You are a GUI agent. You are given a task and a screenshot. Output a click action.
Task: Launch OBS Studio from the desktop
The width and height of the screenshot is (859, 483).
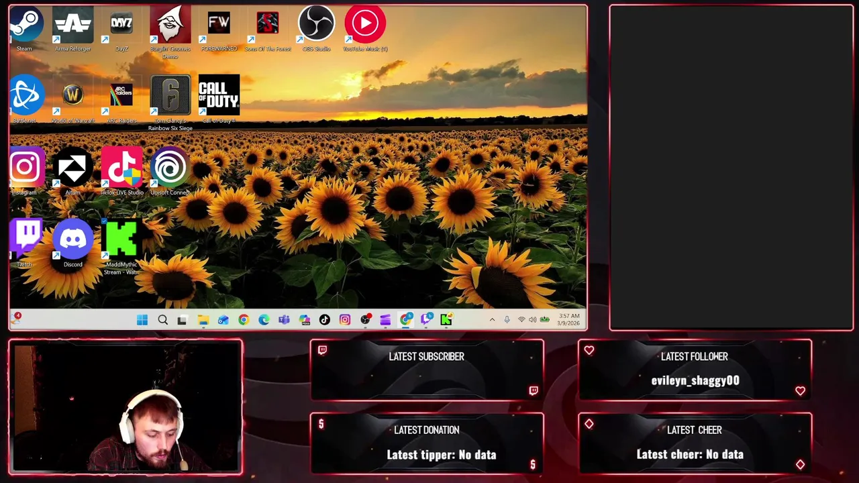coord(316,28)
